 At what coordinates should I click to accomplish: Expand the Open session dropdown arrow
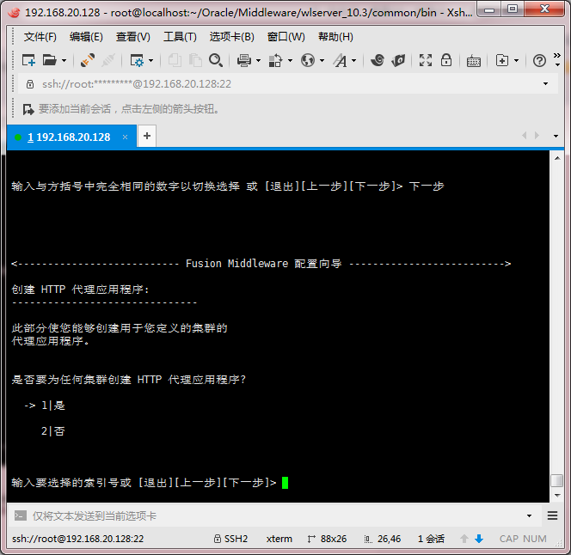[x=64, y=60]
